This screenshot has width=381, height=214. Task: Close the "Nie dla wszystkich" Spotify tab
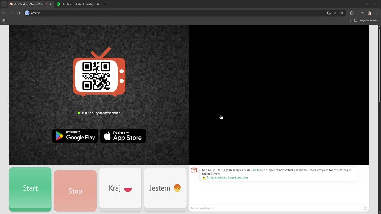tap(98, 4)
